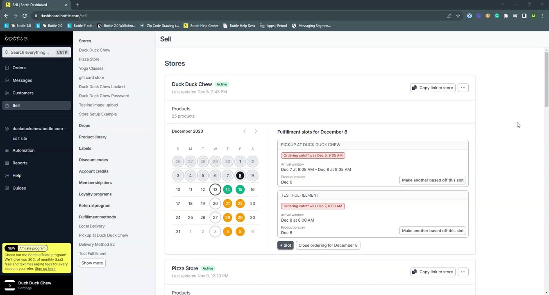The width and height of the screenshot is (549, 295).
Task: Open the Testing Image upload store
Action: [98, 105]
